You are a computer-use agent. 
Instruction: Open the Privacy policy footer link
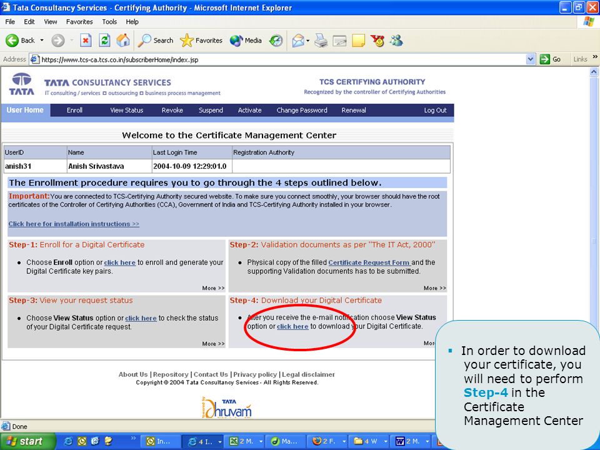pyautogui.click(x=255, y=374)
